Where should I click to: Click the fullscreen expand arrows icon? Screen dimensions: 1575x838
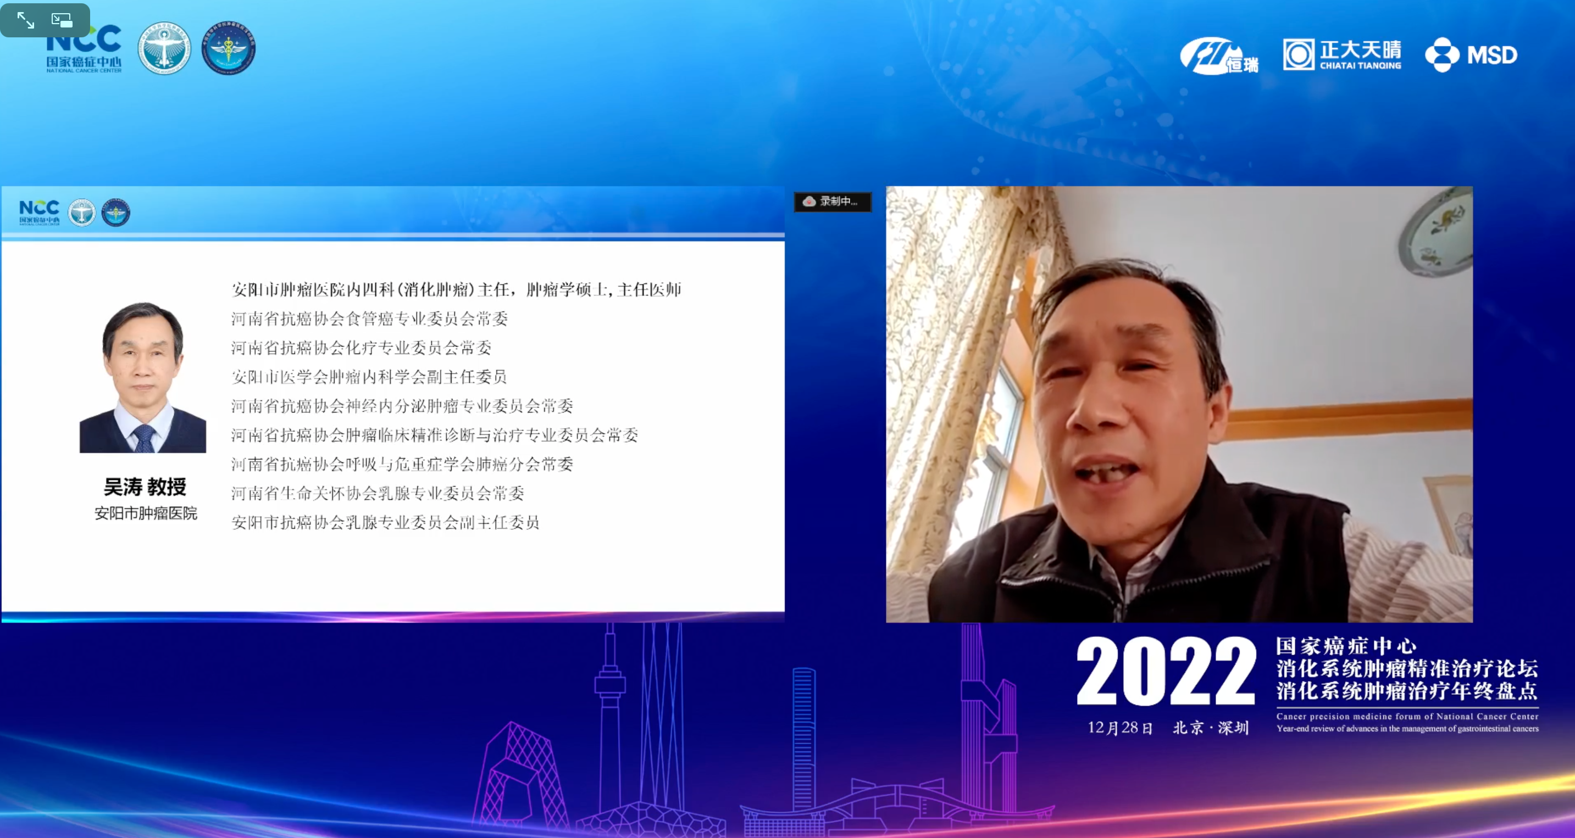click(26, 20)
